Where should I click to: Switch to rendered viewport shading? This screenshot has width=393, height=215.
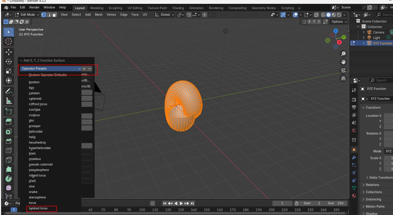point(339,15)
